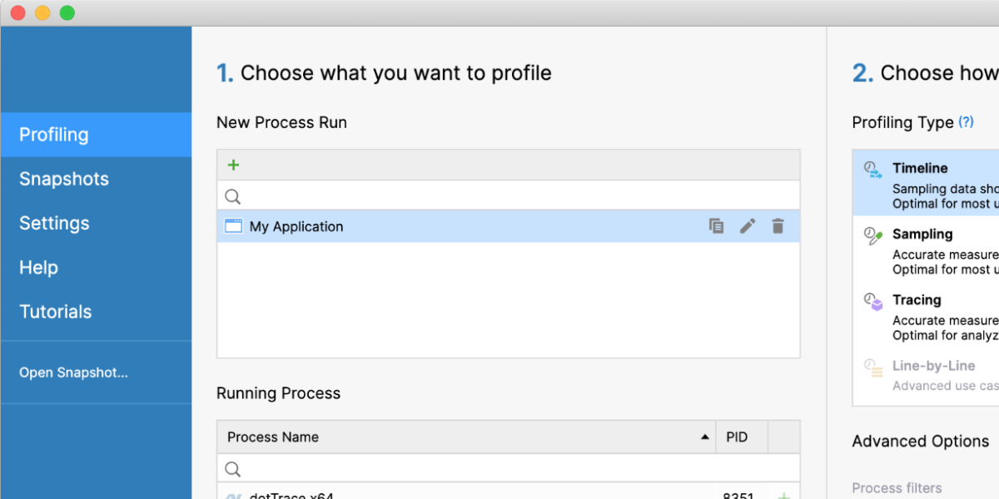
Task: Delete My Application using the trash icon
Action: pos(778,226)
